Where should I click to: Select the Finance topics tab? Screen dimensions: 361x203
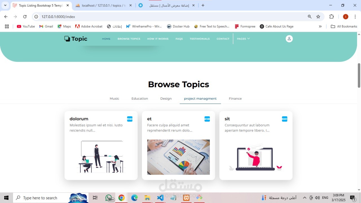pos(235,99)
